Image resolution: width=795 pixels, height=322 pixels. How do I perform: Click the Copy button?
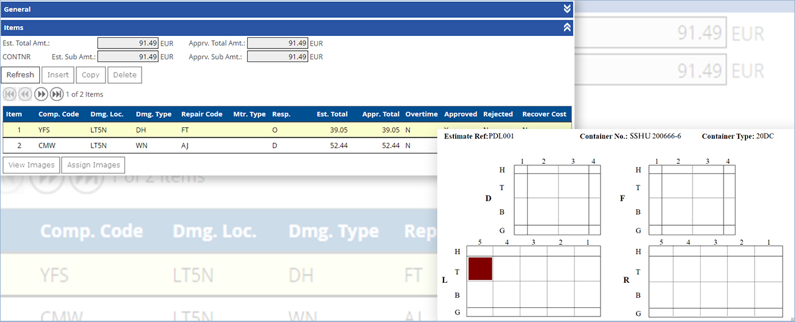pyautogui.click(x=91, y=75)
